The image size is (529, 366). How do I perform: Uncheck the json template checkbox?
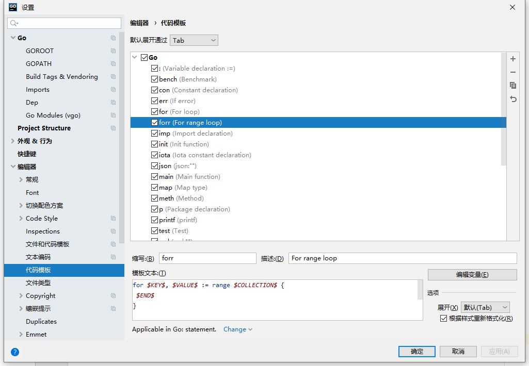tap(154, 166)
